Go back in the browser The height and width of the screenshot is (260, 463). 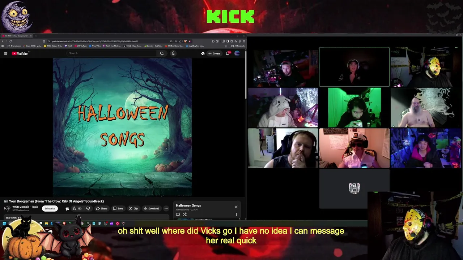point(3,41)
